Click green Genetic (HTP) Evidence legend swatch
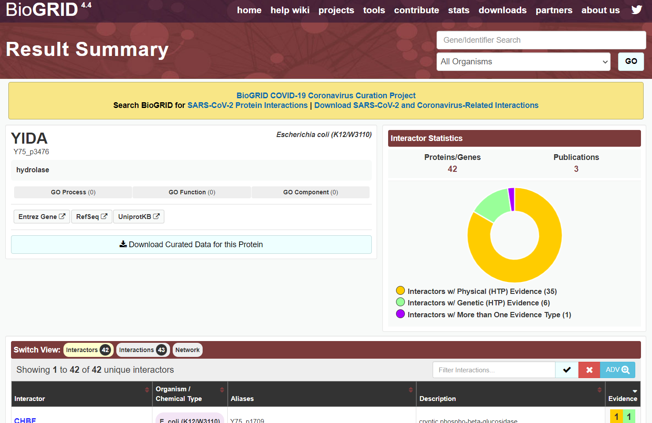The width and height of the screenshot is (652, 423). pos(400,302)
